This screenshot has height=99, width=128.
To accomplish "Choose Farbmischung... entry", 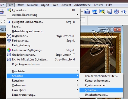I will (x=43, y=45).
